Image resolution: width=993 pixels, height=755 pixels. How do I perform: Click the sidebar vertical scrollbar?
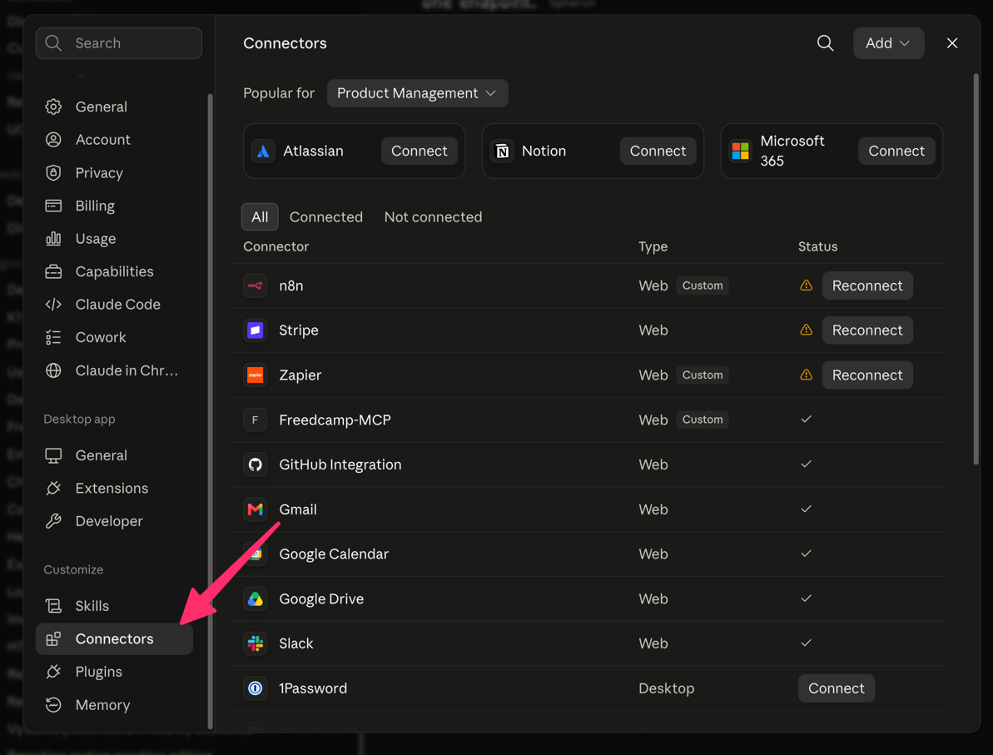tap(210, 412)
